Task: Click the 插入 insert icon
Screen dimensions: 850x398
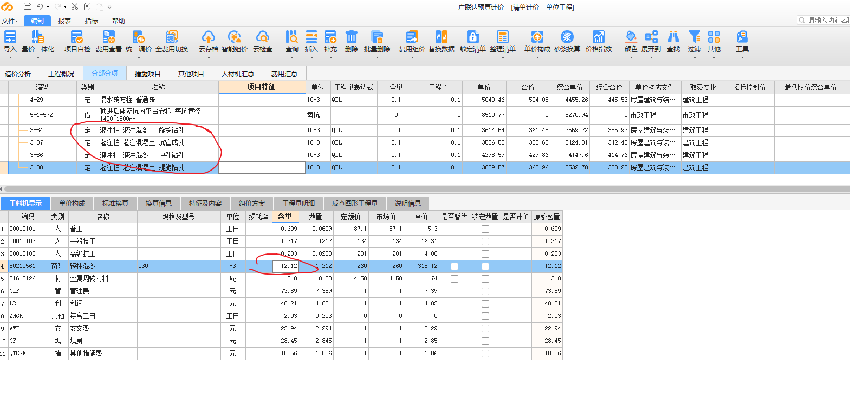Action: tap(311, 37)
